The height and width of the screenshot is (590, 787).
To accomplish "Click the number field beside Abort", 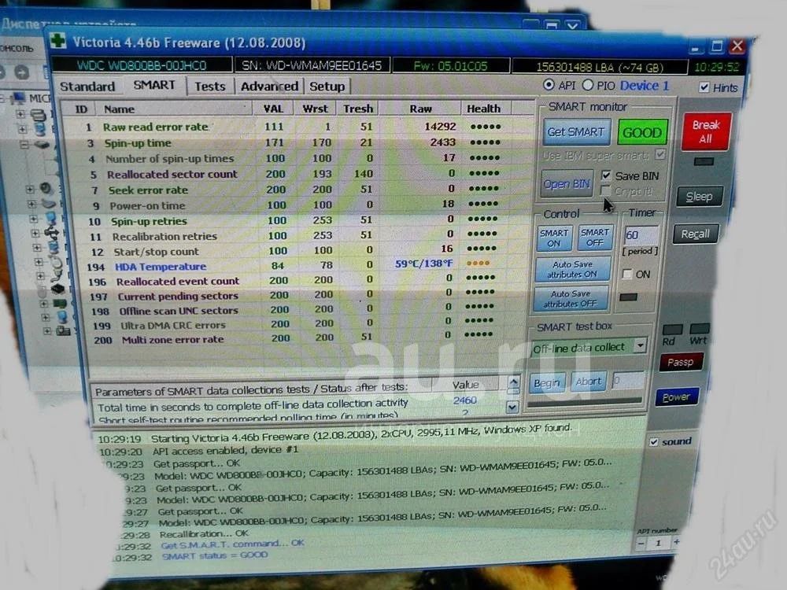I will [627, 382].
